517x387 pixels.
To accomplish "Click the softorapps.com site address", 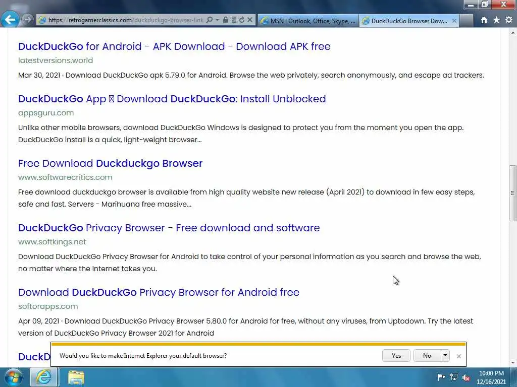I will click(48, 306).
